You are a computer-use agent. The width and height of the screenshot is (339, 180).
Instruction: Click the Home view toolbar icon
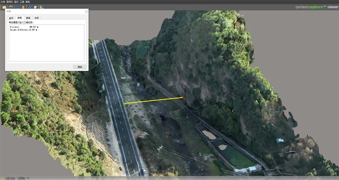pos(10,7)
